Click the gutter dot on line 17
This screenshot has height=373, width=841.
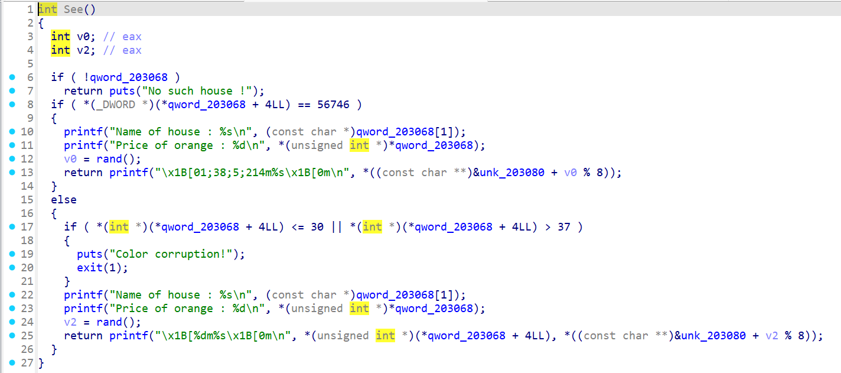tap(12, 227)
